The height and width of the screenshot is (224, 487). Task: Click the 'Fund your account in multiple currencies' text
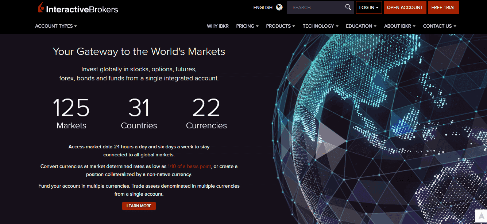(139, 190)
